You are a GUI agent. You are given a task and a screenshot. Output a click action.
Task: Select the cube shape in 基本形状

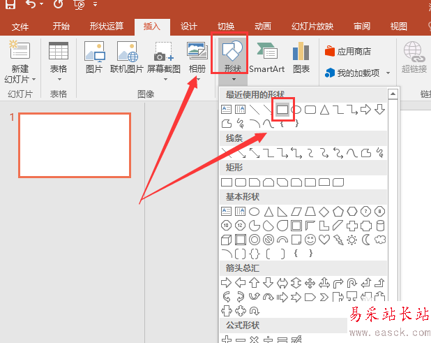pos(226,240)
